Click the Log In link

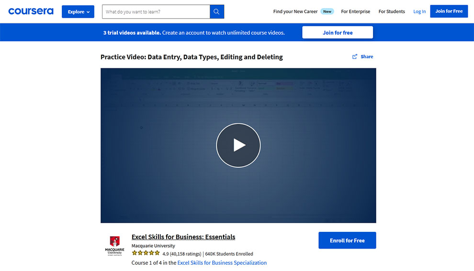[419, 11]
